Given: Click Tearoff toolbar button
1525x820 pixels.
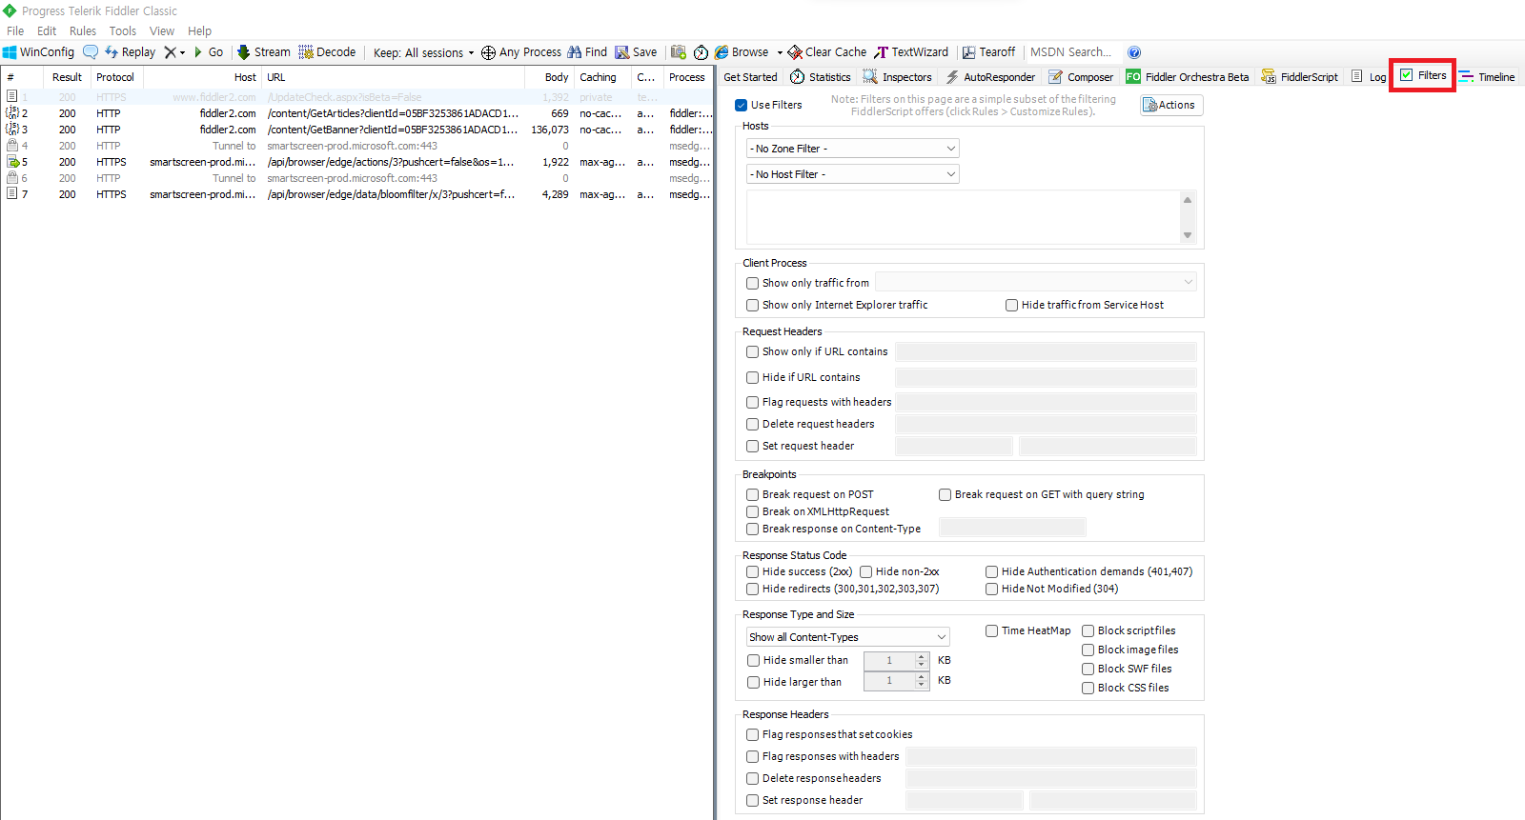Looking at the screenshot, I should click(x=988, y=52).
